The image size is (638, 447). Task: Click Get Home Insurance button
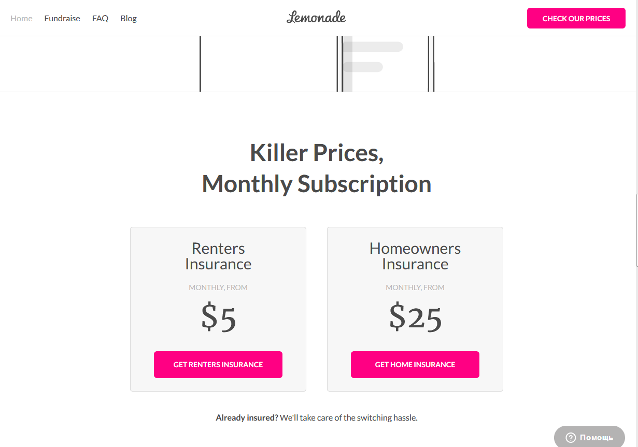[415, 365]
